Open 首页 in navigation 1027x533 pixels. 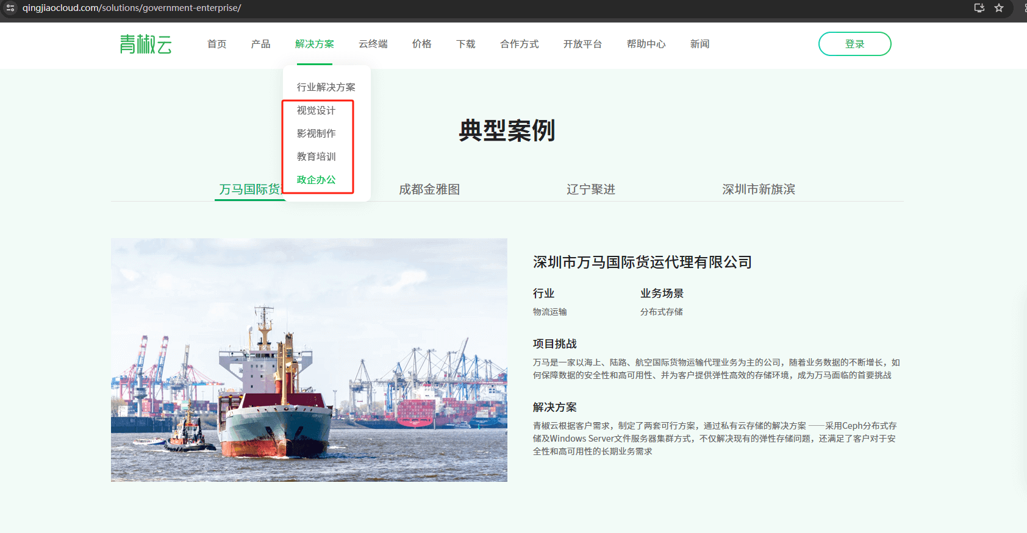tap(217, 44)
